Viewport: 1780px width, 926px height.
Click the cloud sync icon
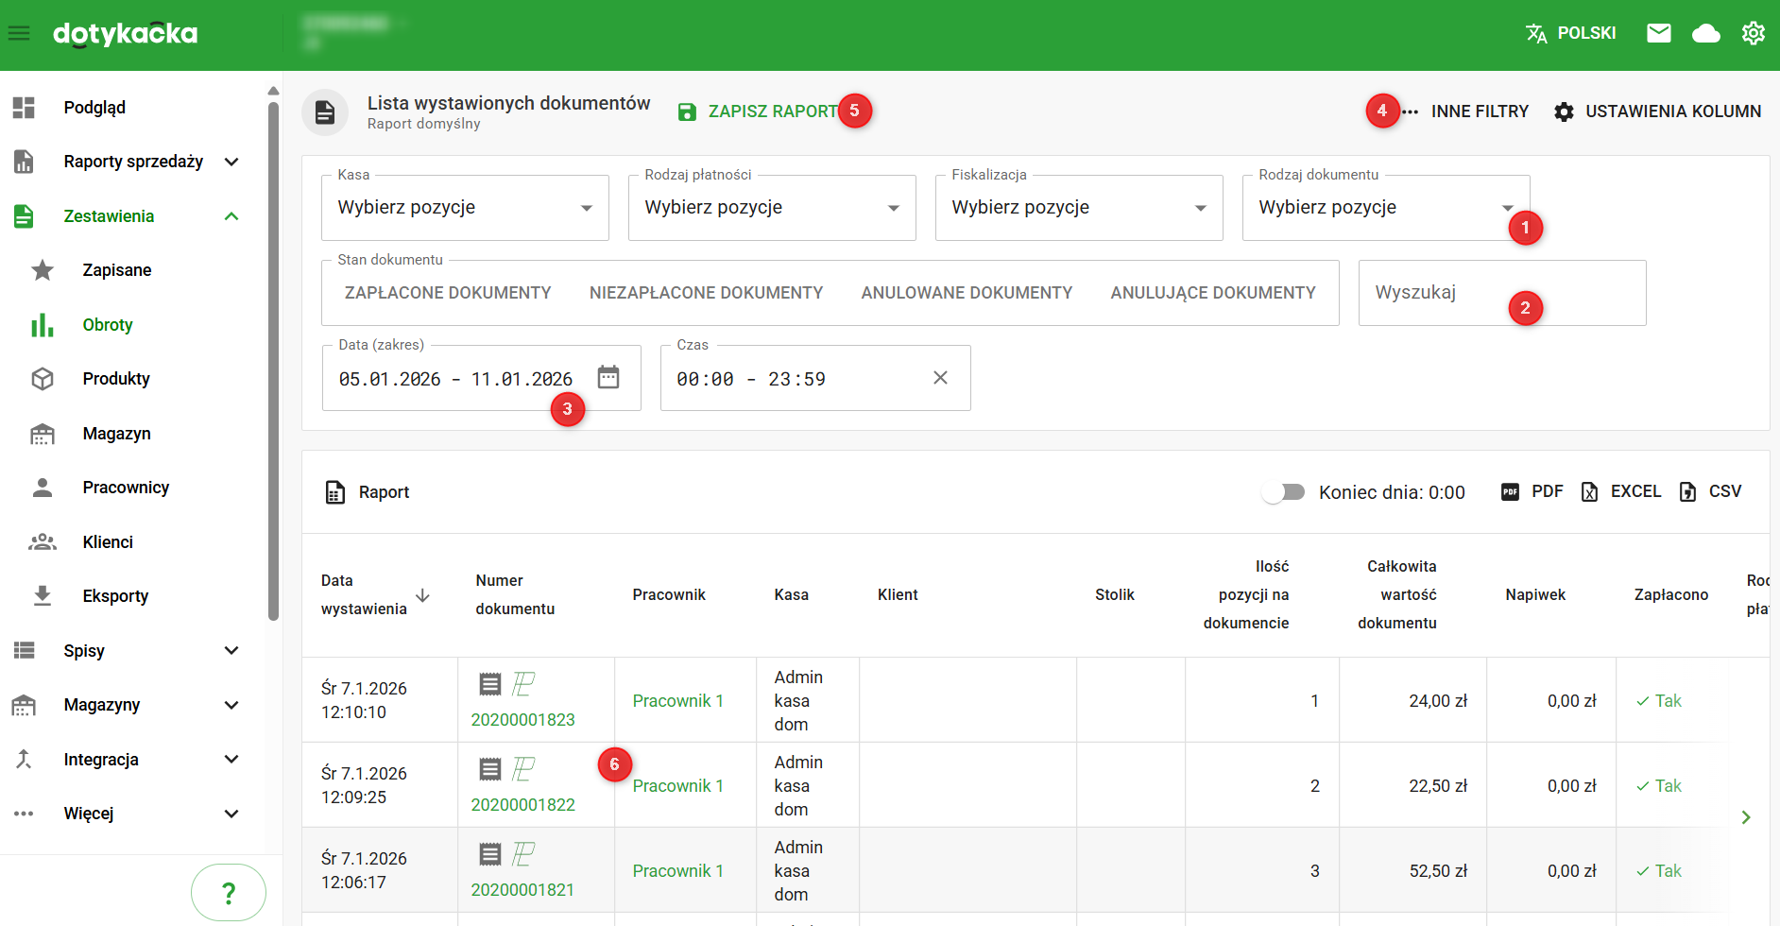coord(1705,34)
